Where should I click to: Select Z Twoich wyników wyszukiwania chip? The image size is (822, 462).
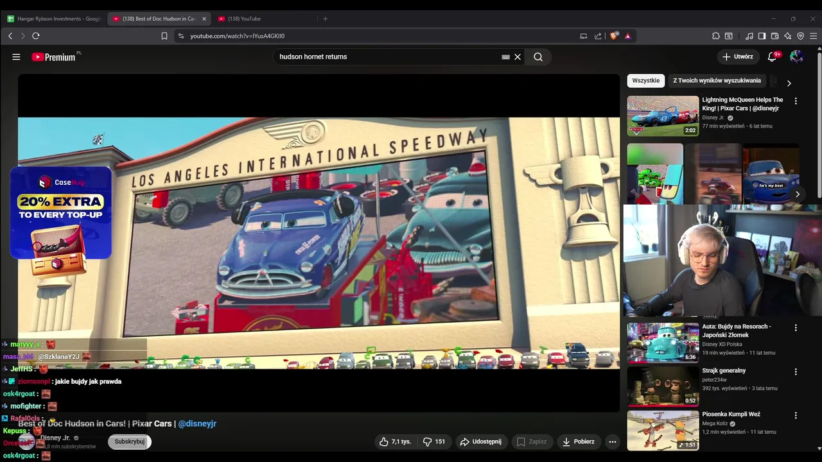pyautogui.click(x=717, y=81)
